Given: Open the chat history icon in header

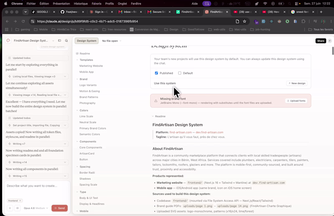Looking at the screenshot, I should pos(66,40).
